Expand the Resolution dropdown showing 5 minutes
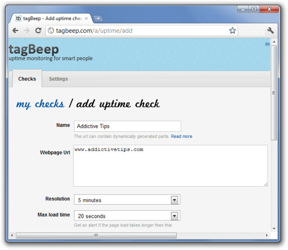This screenshot has width=288, height=250. 127,200
